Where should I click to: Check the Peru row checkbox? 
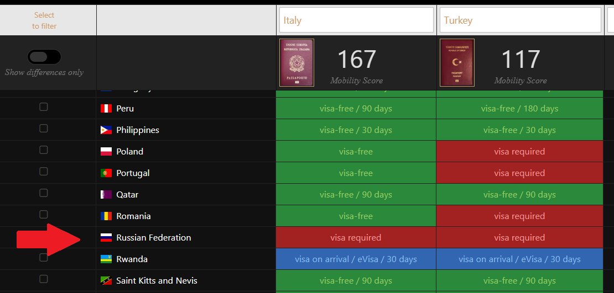(44, 107)
